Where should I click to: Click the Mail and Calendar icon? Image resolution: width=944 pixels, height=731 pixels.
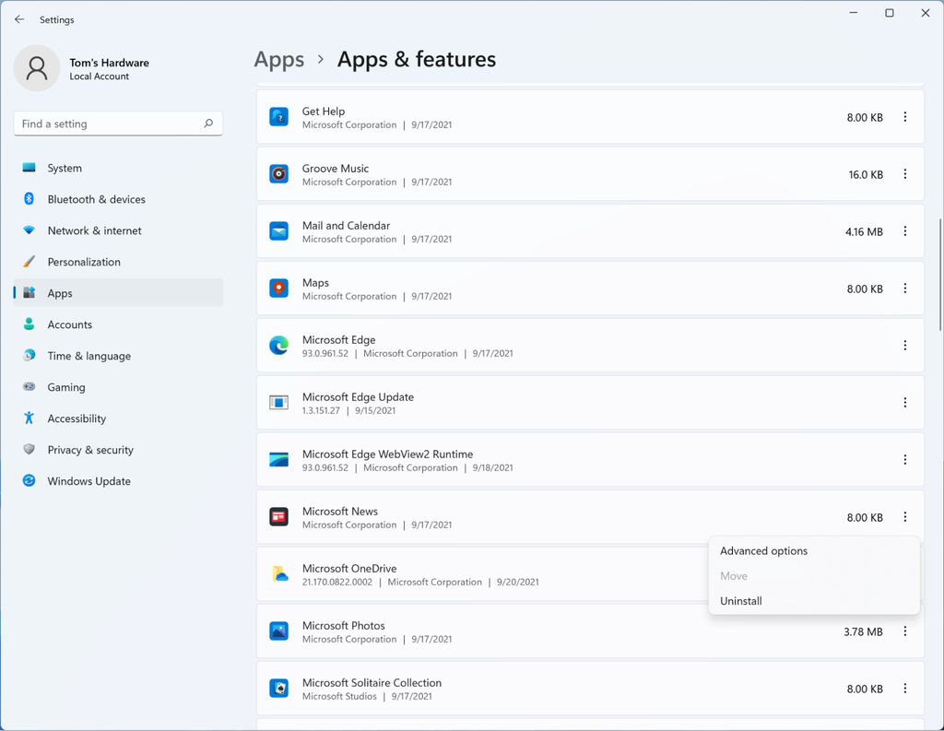(x=278, y=231)
